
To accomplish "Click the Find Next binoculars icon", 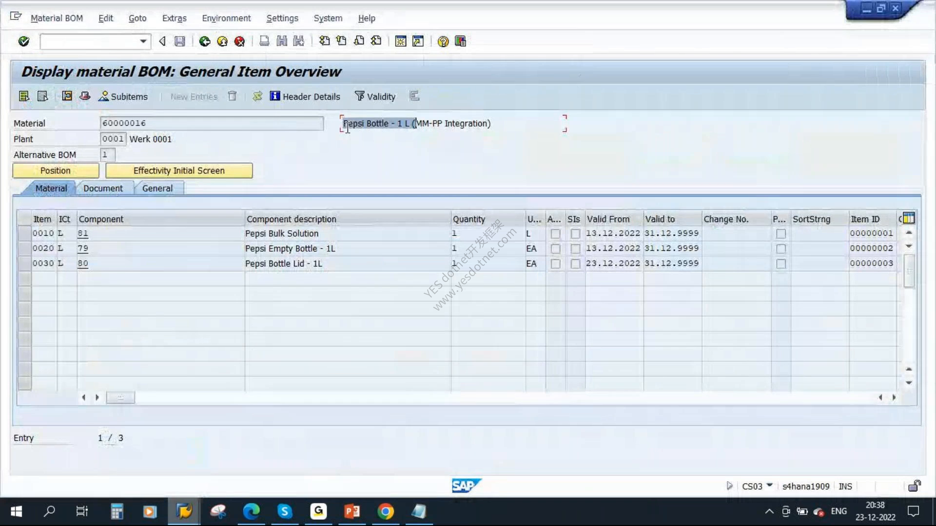I will pyautogui.click(x=299, y=41).
